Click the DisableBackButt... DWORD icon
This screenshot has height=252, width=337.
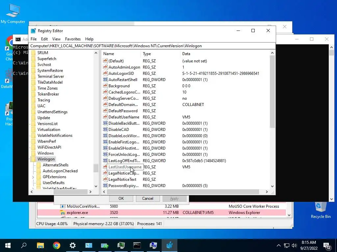coord(105,123)
